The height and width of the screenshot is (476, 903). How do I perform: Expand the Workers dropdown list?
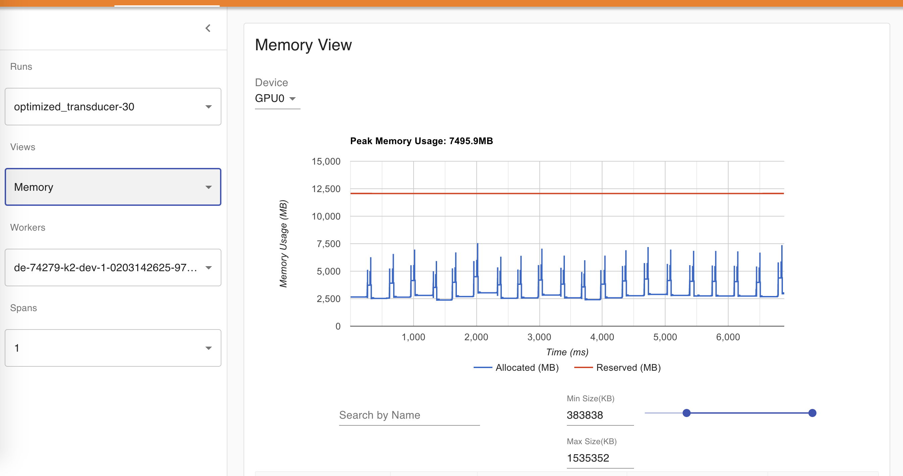pyautogui.click(x=113, y=267)
